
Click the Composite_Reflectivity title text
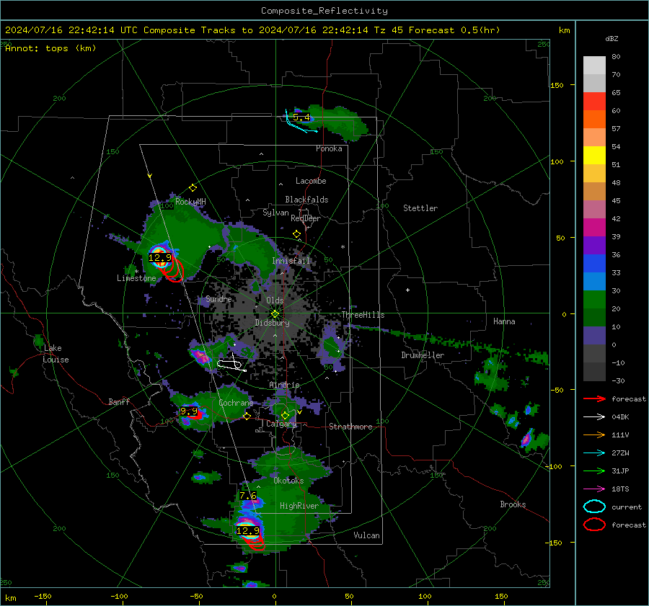324,11
